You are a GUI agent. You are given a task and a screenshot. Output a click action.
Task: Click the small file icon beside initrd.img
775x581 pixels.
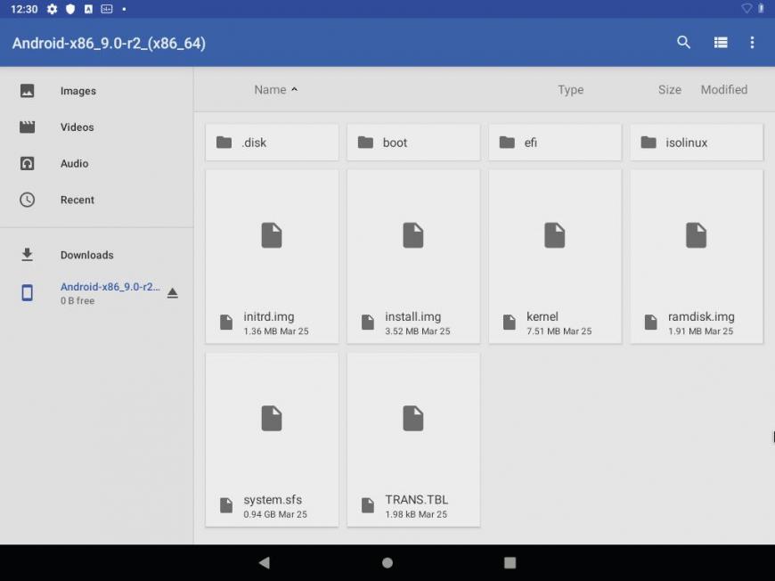[x=226, y=323]
